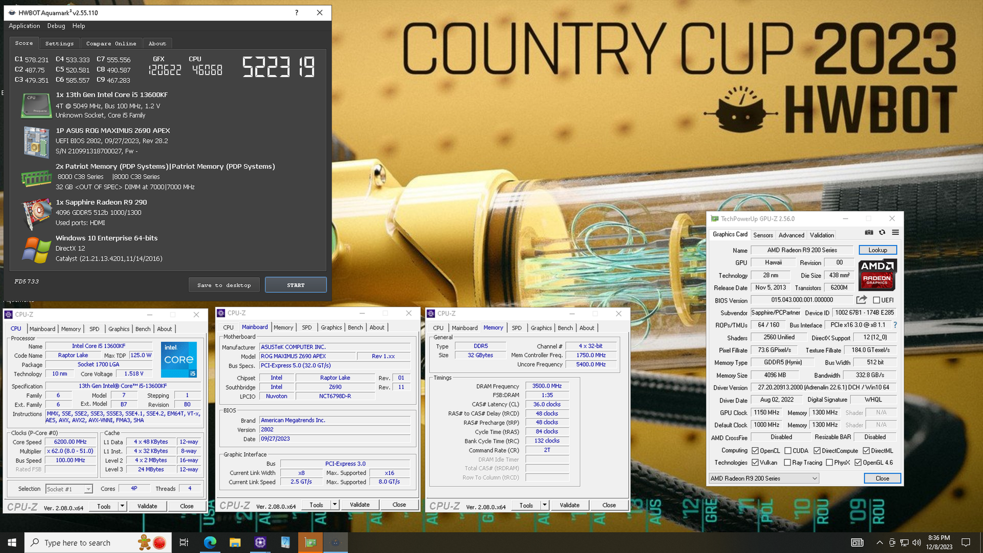Take a GPU-Z screenshot with camera icon
This screenshot has height=553, width=983.
[x=869, y=232]
